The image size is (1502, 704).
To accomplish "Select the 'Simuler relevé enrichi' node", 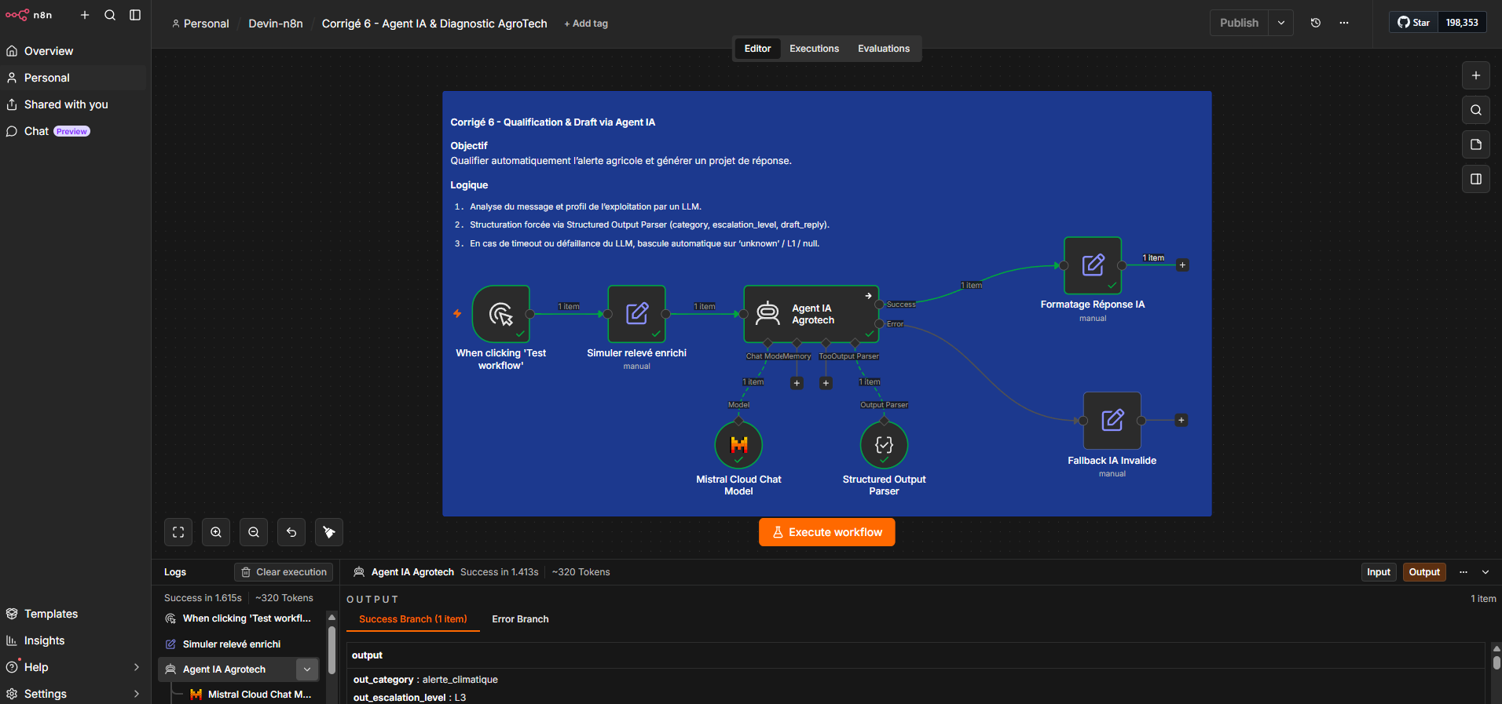I will coord(637,314).
